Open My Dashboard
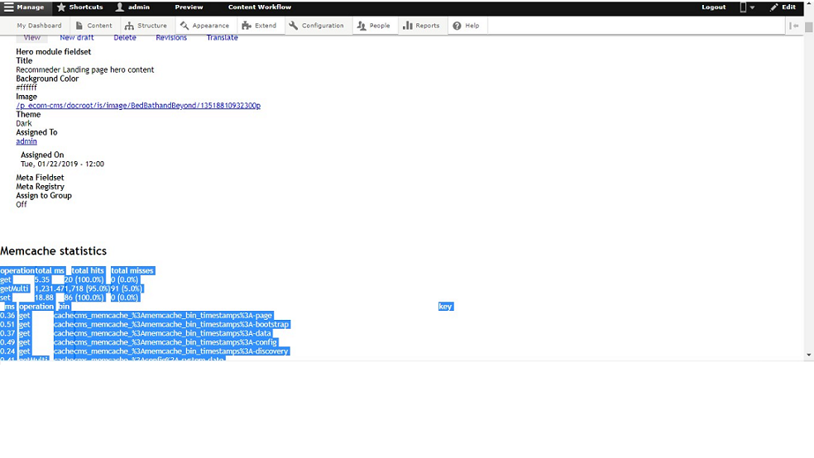Viewport: 814px width, 458px height. point(39,26)
